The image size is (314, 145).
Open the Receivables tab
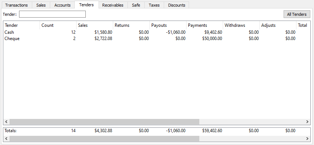tap(113, 5)
